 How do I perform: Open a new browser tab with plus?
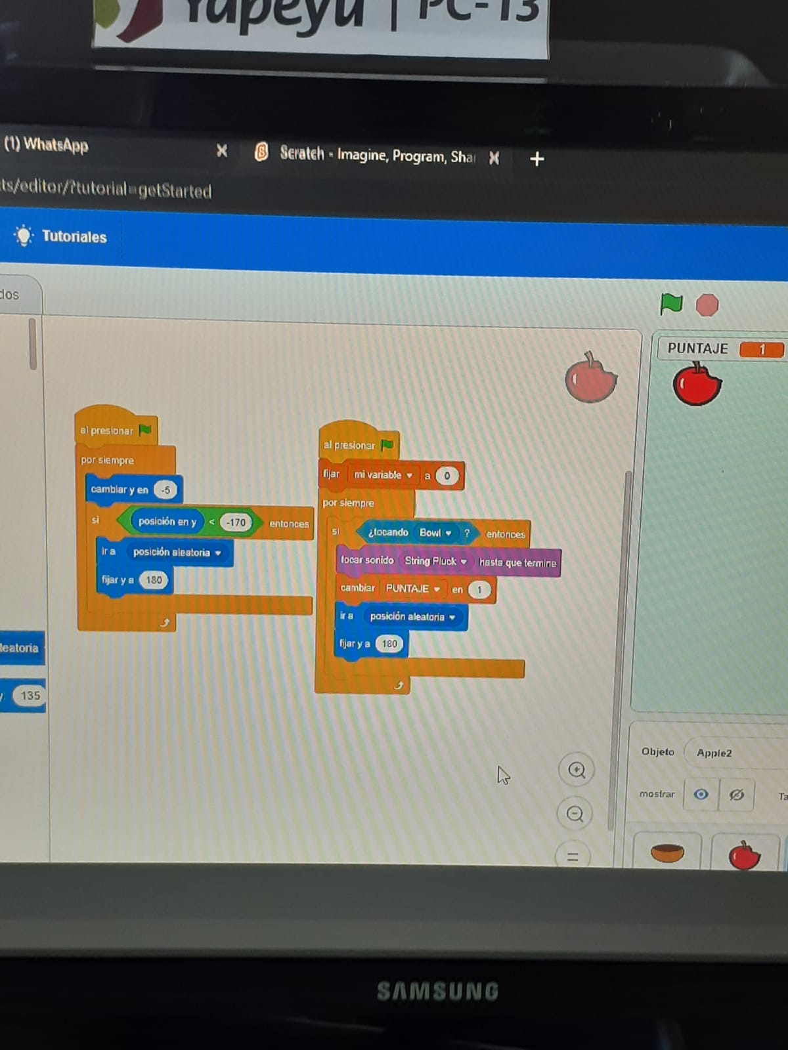point(536,159)
